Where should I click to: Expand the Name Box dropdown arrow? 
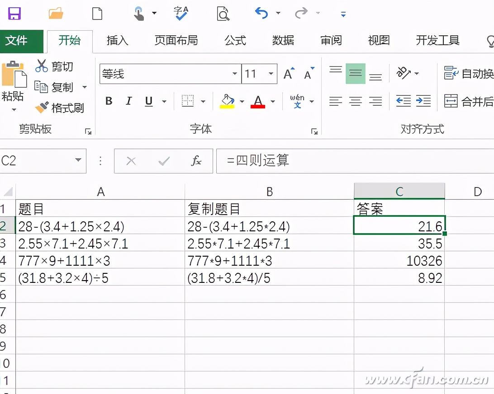[x=78, y=160]
